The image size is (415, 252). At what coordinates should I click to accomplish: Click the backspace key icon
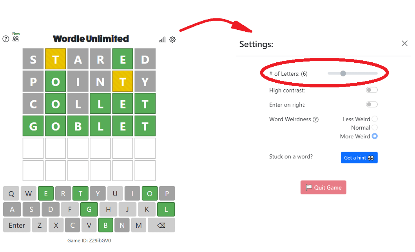(161, 225)
